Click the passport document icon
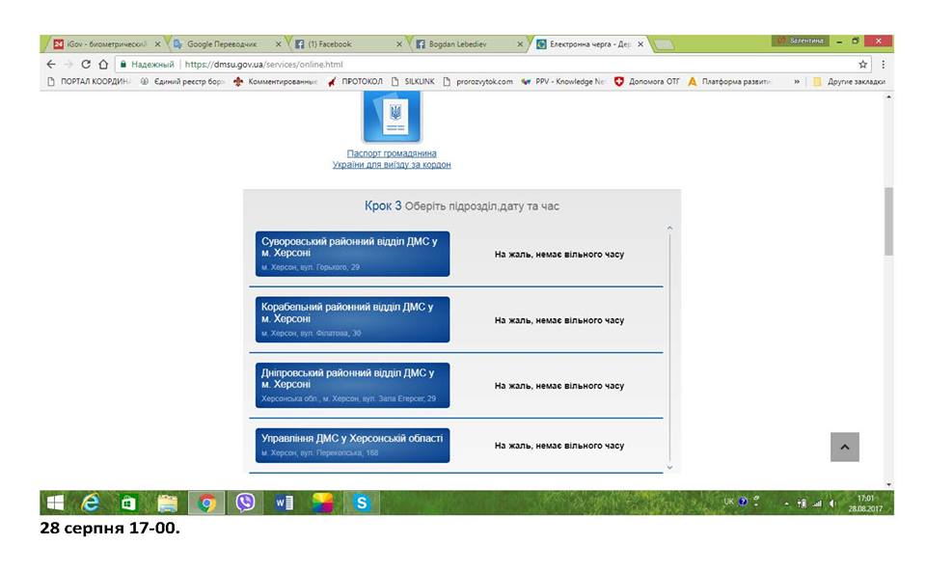Viewport: 926px width, 572px height. (393, 117)
